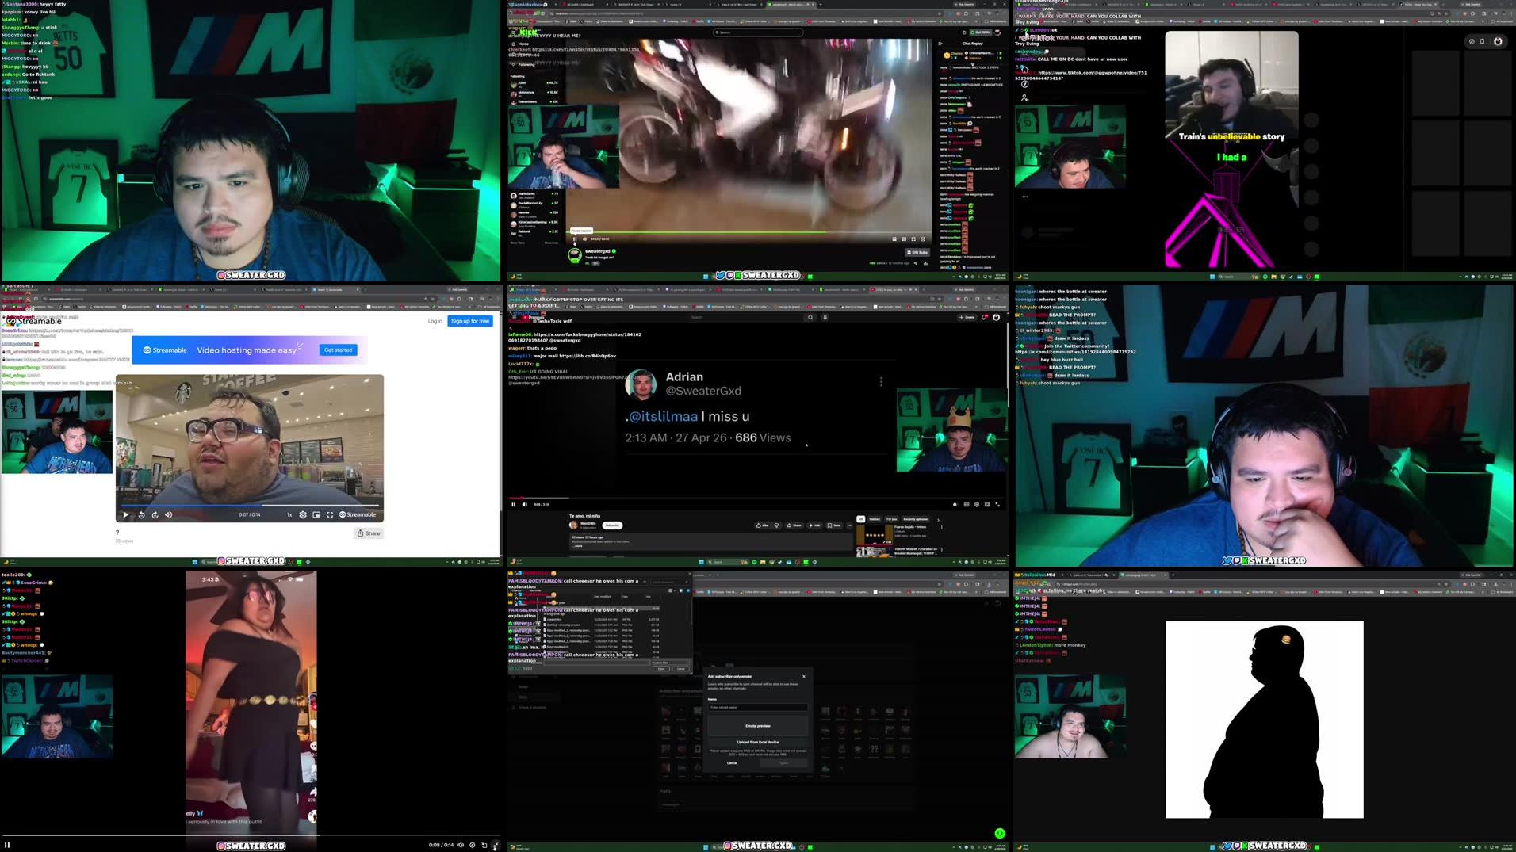Expand Show More in the Kick sidebar

tap(517, 242)
